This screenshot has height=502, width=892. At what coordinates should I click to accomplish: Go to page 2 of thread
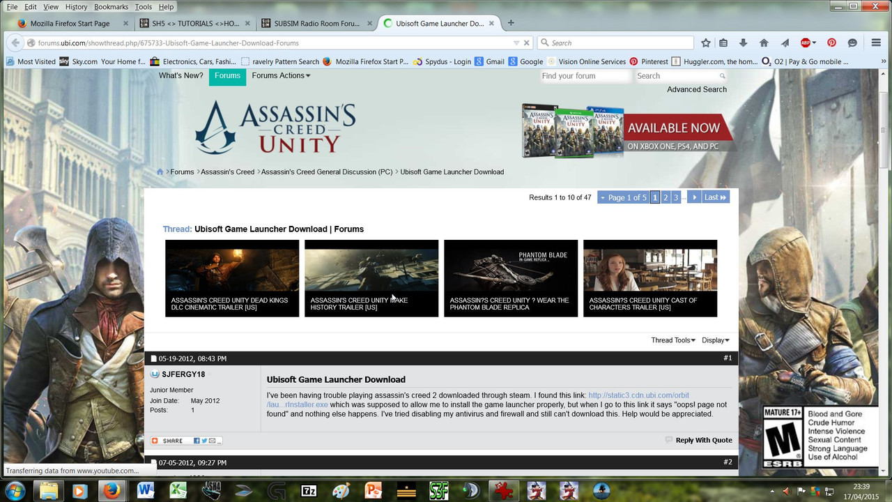pyautogui.click(x=666, y=197)
